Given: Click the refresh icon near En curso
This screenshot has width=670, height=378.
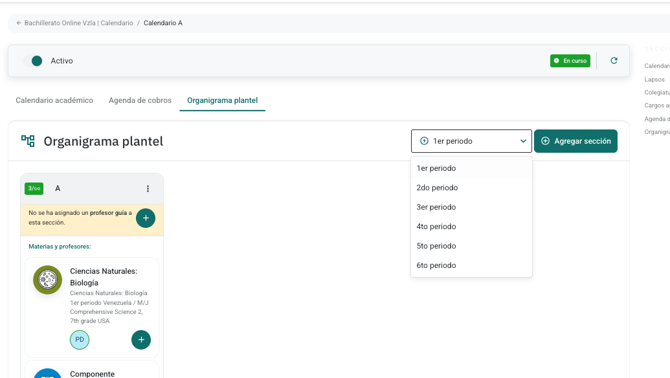Looking at the screenshot, I should point(614,61).
